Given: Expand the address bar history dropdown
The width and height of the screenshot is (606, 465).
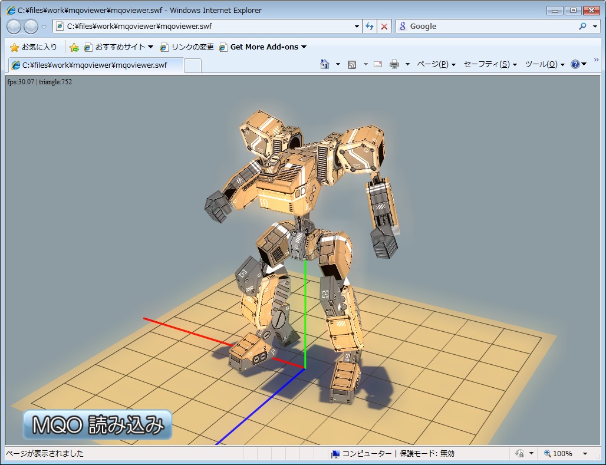Looking at the screenshot, I should (x=357, y=27).
